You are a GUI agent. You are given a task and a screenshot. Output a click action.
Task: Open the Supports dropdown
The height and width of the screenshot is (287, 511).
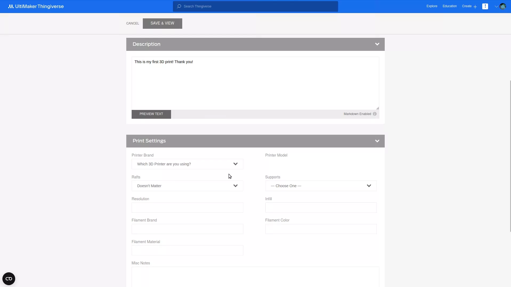321,186
